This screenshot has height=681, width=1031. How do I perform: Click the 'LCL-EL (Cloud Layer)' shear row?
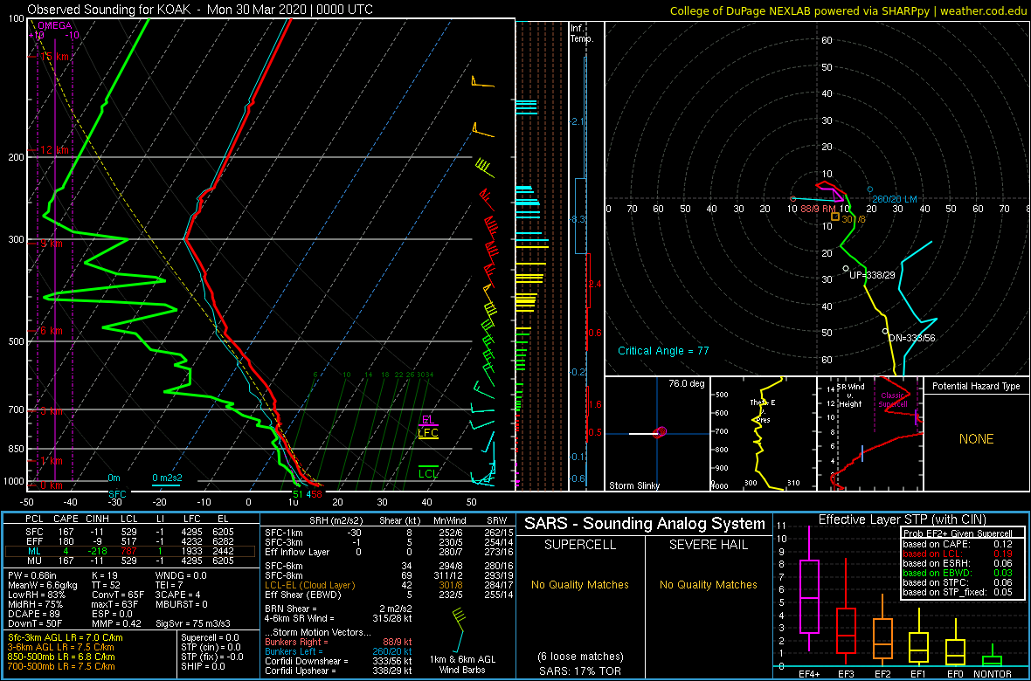[388, 585]
